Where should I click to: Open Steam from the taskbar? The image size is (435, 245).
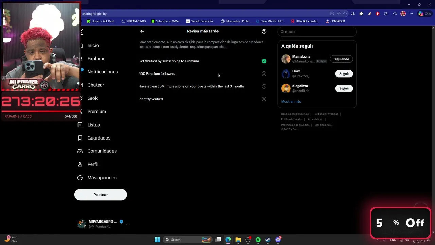coord(268,240)
